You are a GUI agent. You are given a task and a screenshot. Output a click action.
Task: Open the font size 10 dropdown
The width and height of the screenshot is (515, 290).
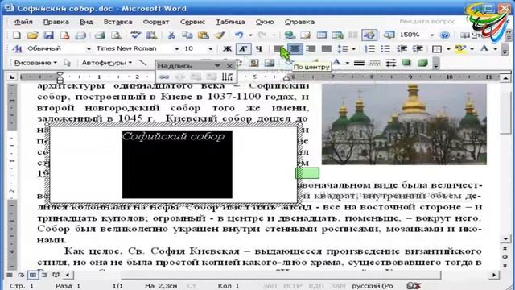click(210, 49)
